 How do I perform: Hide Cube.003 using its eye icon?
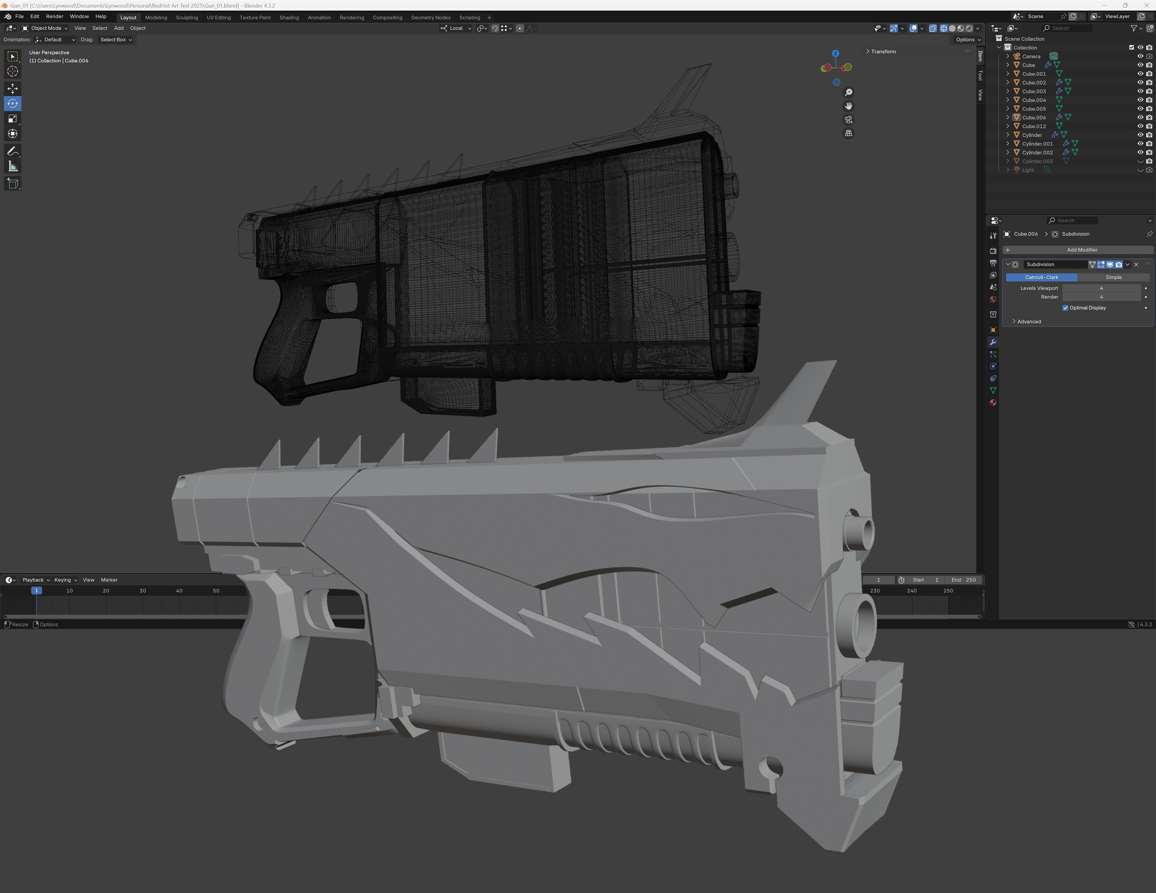pyautogui.click(x=1140, y=91)
